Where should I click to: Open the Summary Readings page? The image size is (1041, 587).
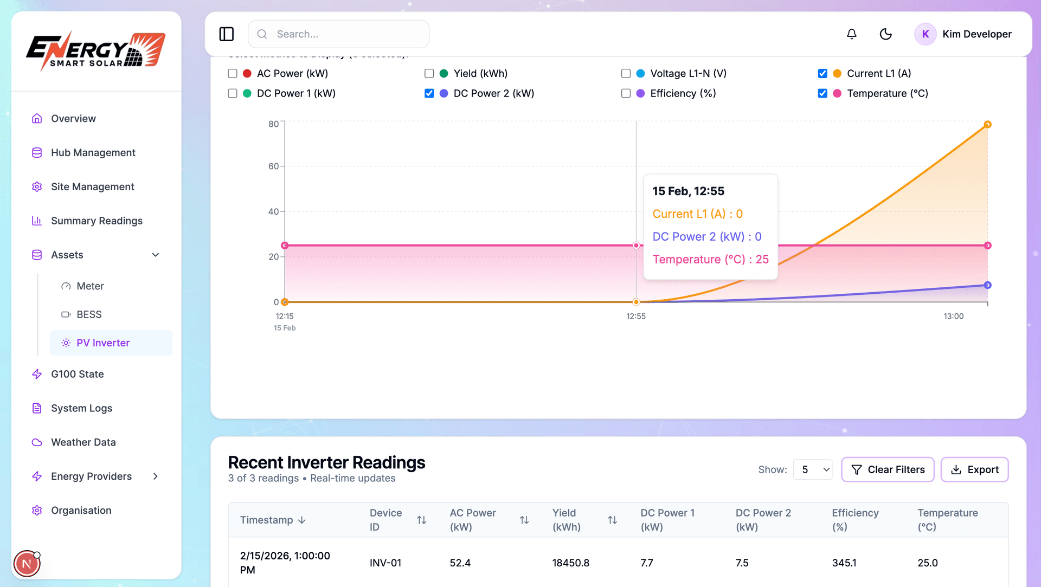[97, 221]
